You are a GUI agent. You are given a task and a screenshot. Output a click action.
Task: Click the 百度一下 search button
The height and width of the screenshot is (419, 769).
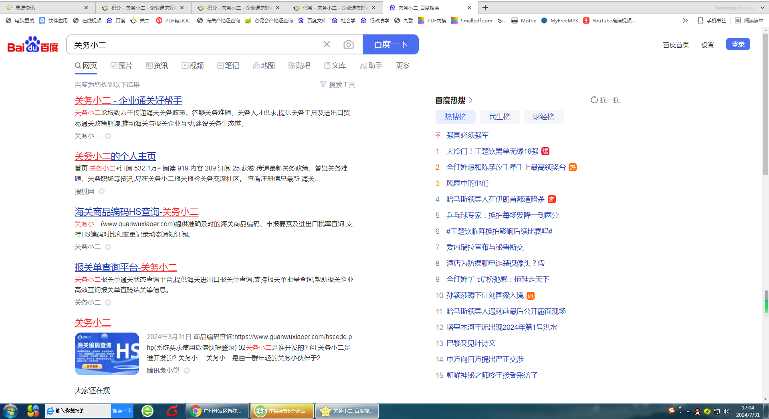pyautogui.click(x=391, y=44)
